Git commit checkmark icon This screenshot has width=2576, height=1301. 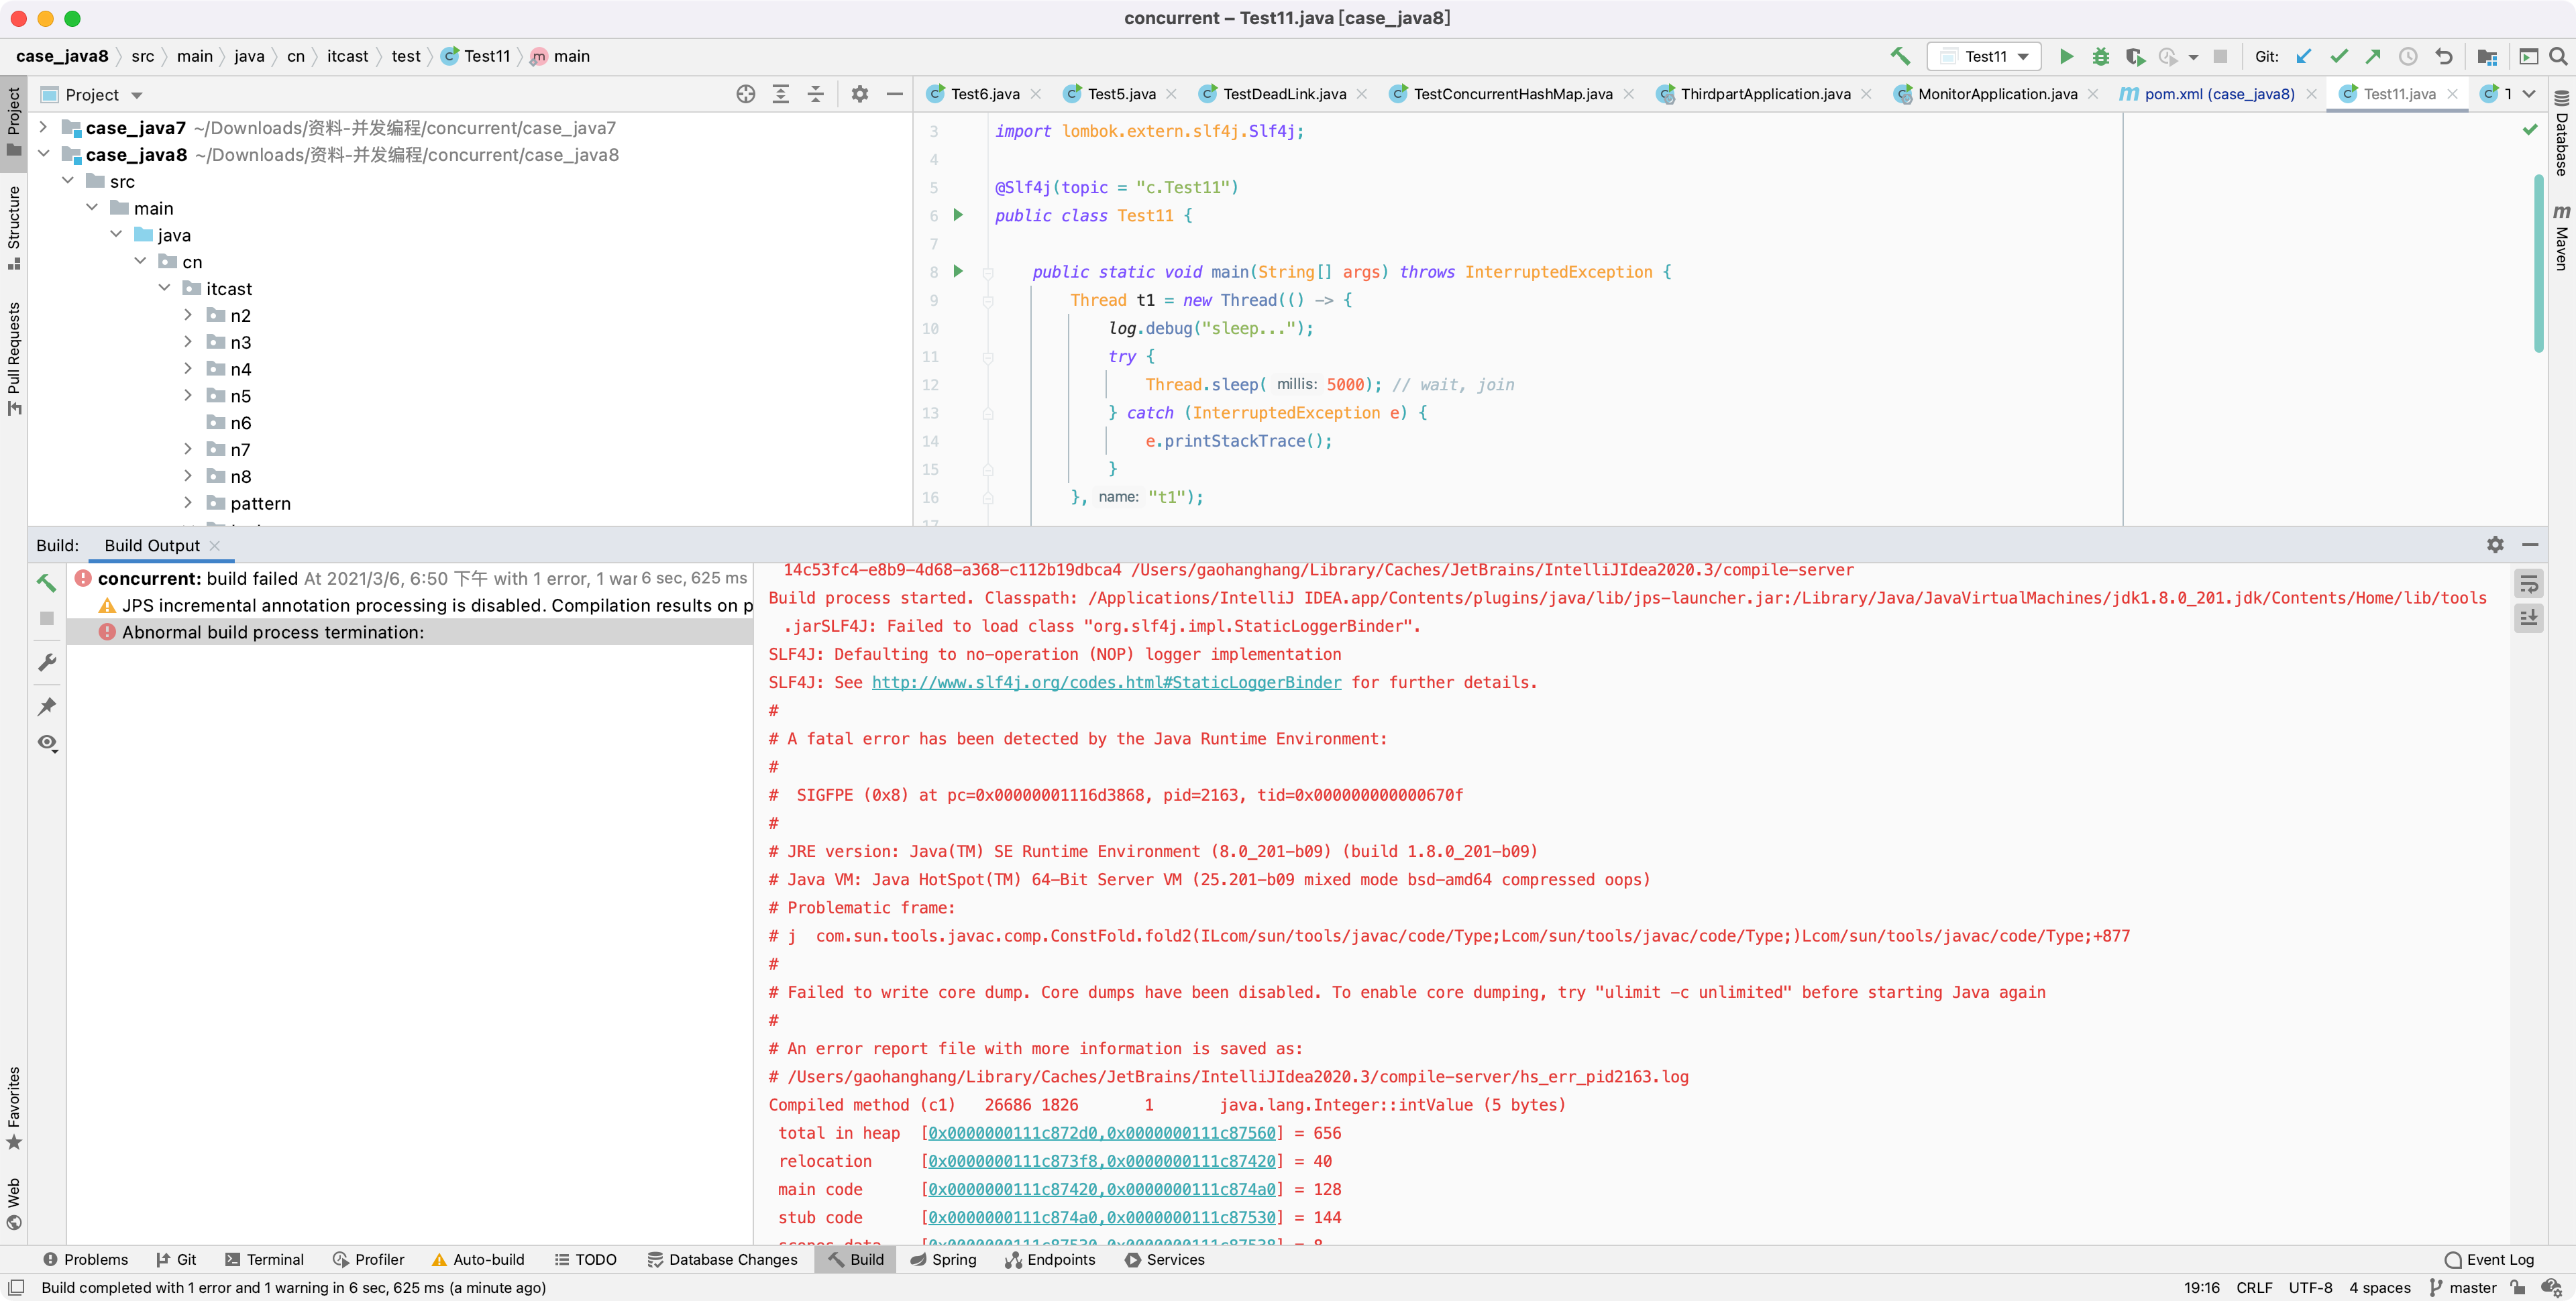click(x=2339, y=57)
